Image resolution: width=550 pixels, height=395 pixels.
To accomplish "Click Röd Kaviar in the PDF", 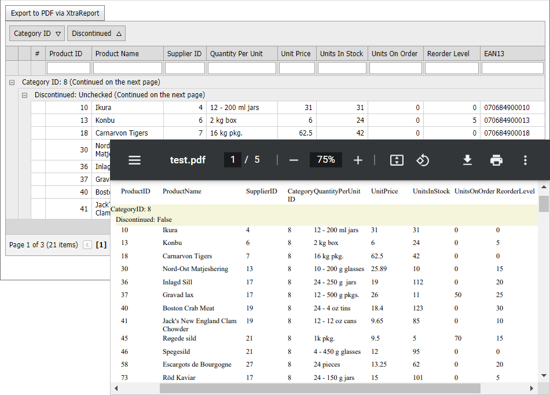I will pos(179,378).
